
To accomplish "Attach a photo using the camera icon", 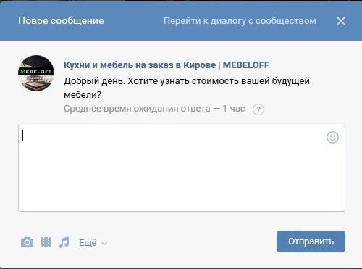I will point(27,242).
